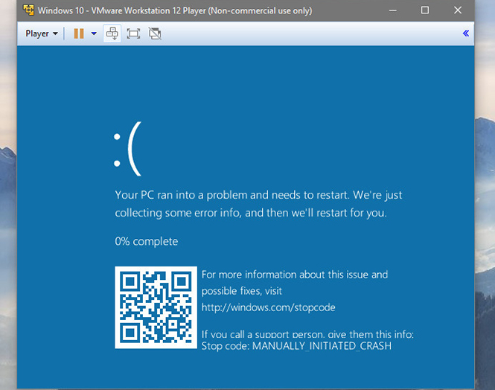
Task: Click http://windows.com/stopcode text
Action: [x=268, y=307]
